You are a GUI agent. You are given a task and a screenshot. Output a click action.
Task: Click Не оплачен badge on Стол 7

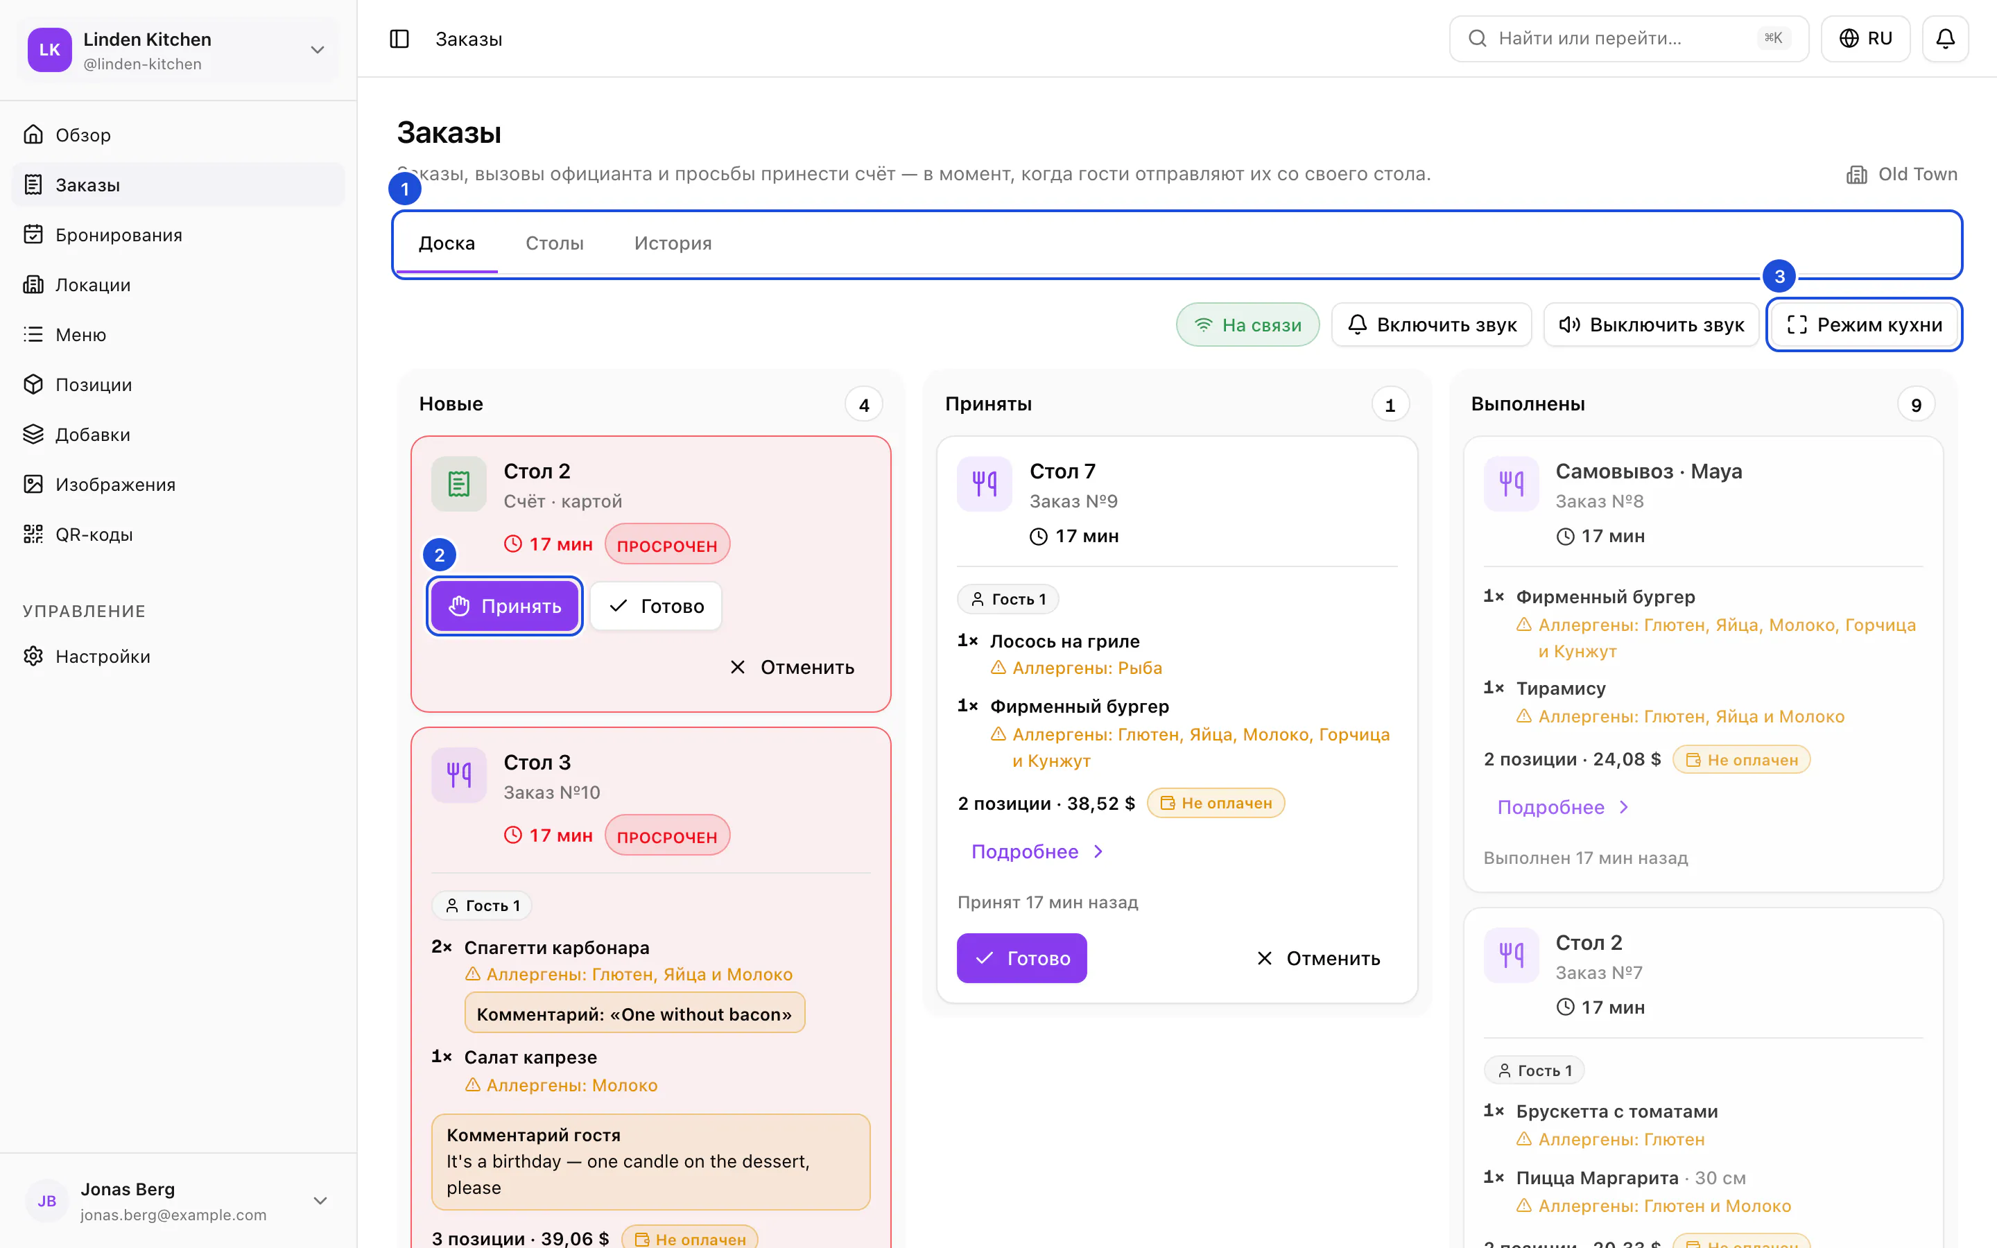tap(1216, 803)
